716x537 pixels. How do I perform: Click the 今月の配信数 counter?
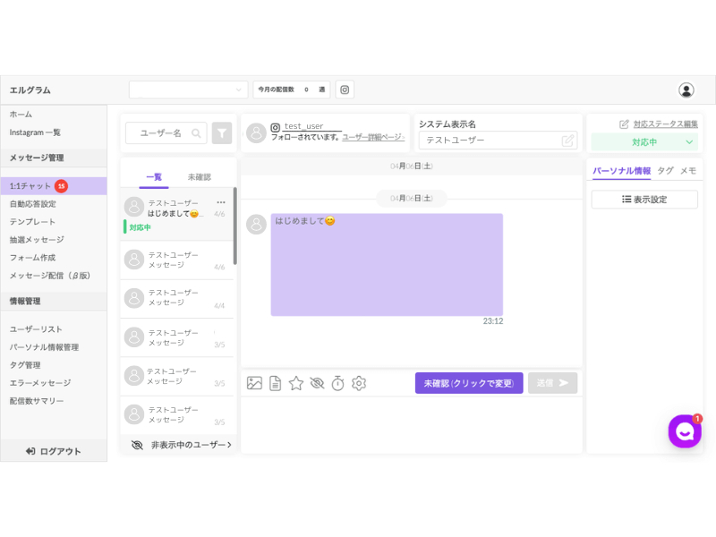click(292, 89)
